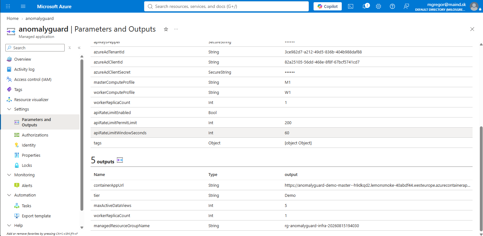Collapse the Settings section
Image resolution: width=483 pixels, height=236 pixels.
click(9, 109)
